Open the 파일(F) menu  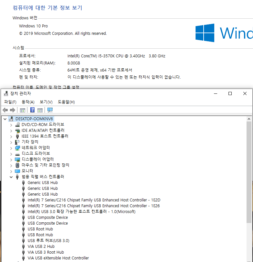pos(10,102)
